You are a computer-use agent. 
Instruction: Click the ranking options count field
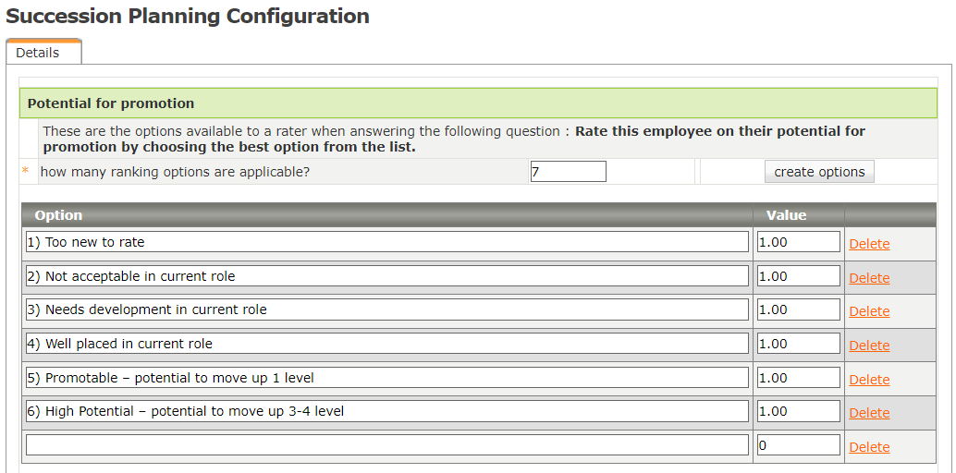coord(568,172)
